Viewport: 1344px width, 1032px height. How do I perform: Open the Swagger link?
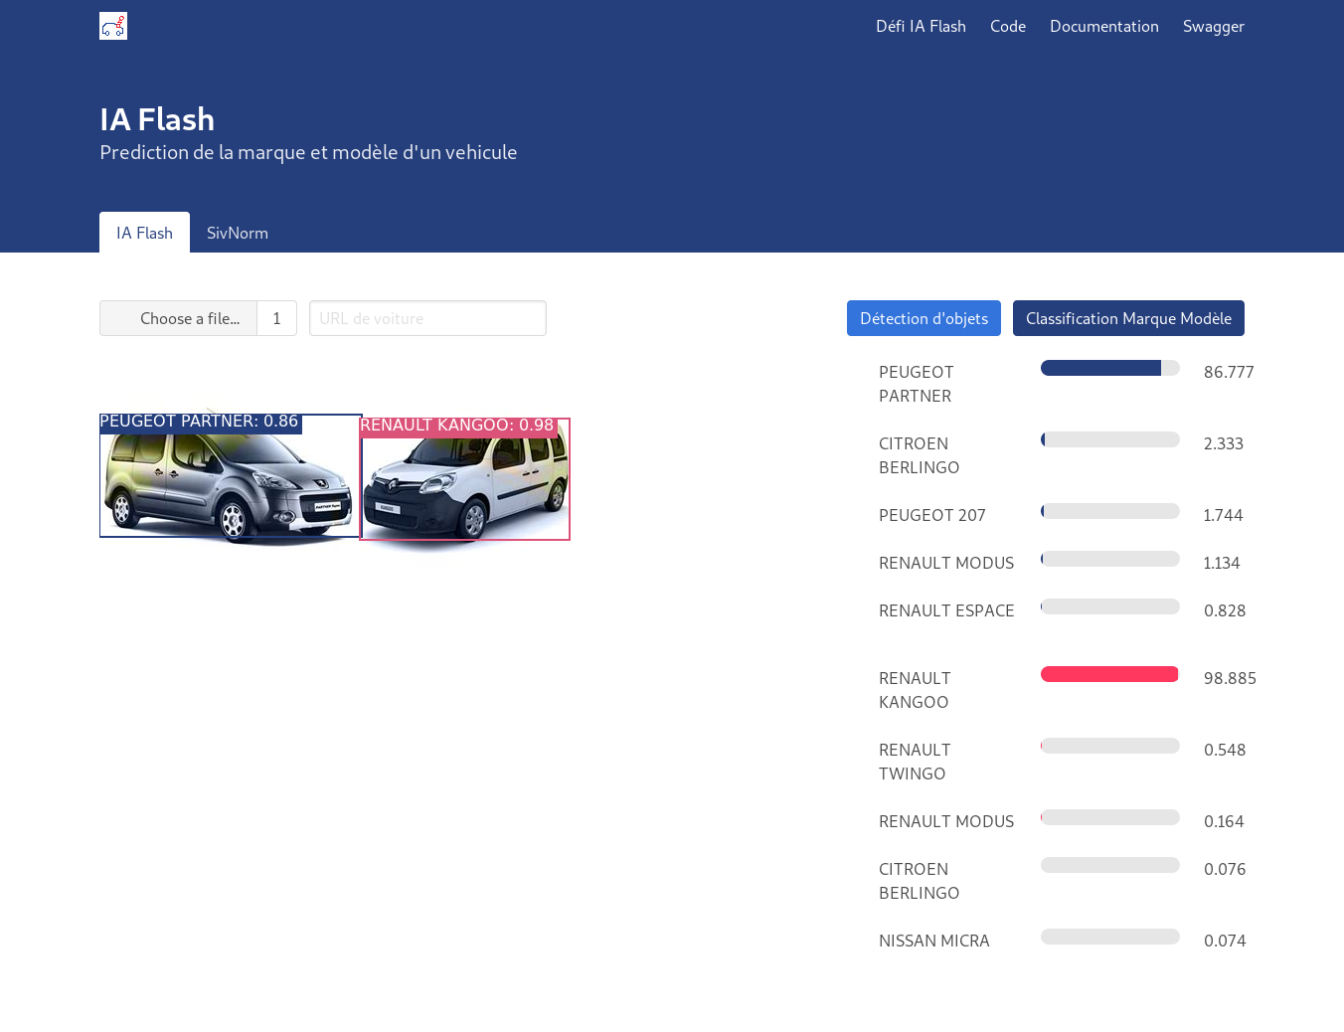pyautogui.click(x=1214, y=26)
